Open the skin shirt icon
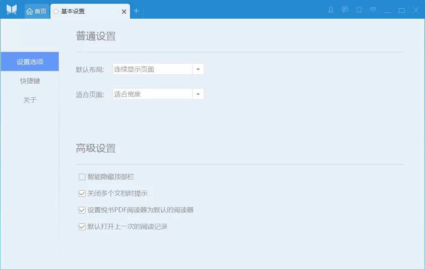This screenshot has width=425, height=270. pyautogui.click(x=359, y=10)
